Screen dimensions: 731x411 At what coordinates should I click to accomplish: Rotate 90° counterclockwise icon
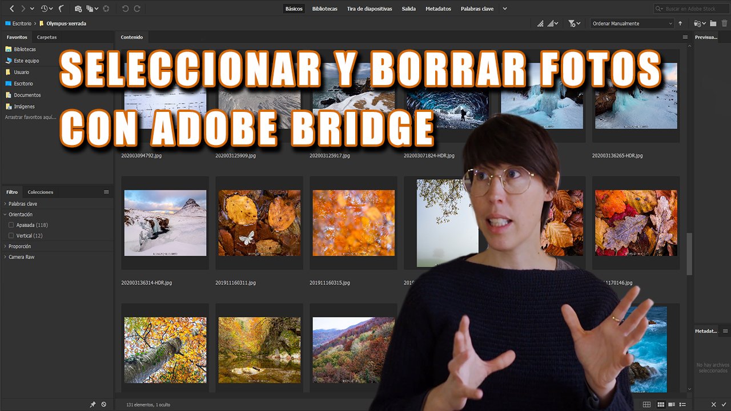coord(125,9)
